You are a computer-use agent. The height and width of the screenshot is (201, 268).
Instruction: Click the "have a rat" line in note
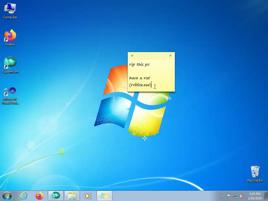(x=140, y=78)
